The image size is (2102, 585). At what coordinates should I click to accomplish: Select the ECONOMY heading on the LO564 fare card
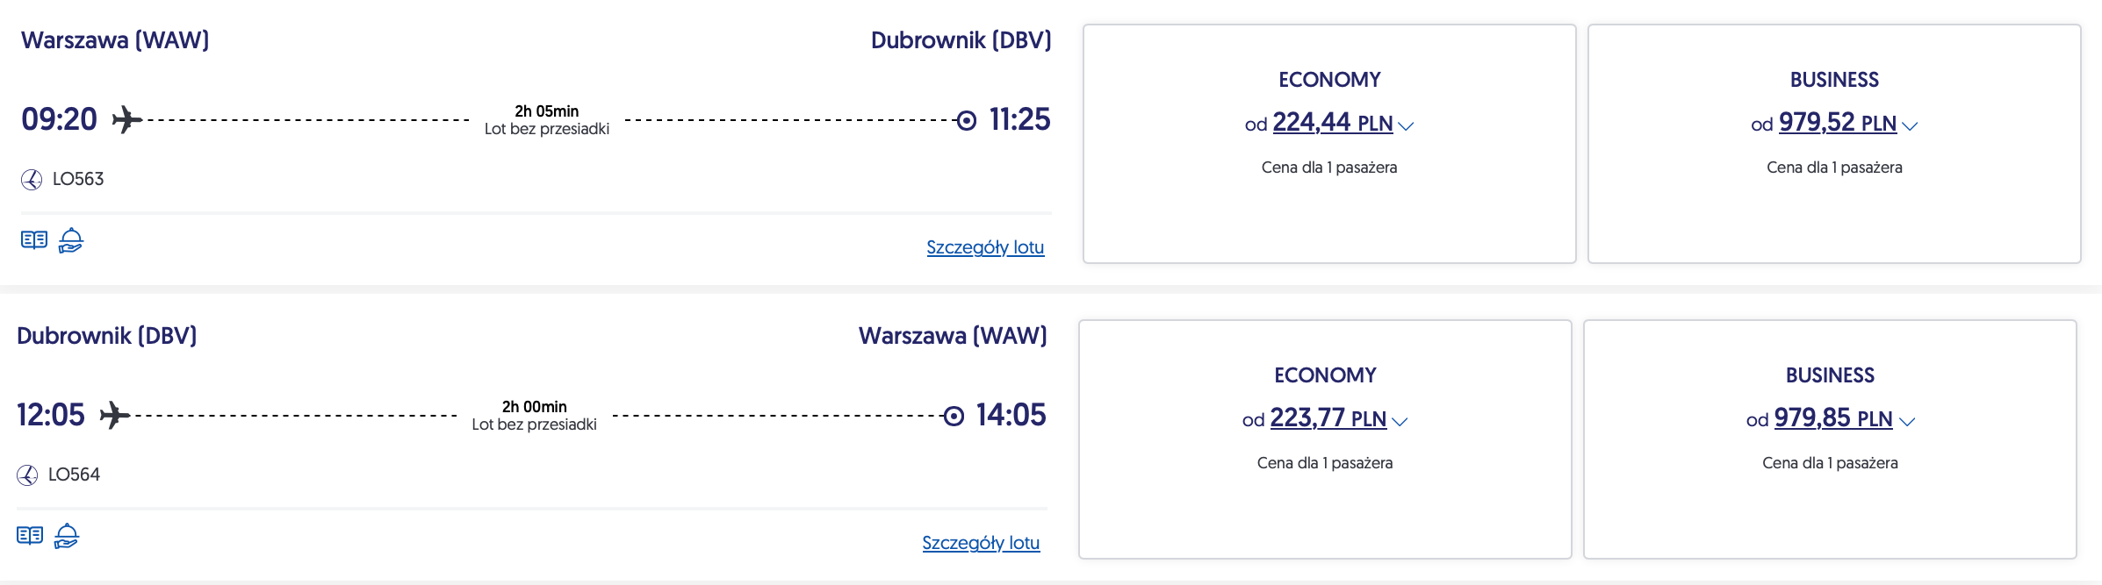tap(1325, 375)
